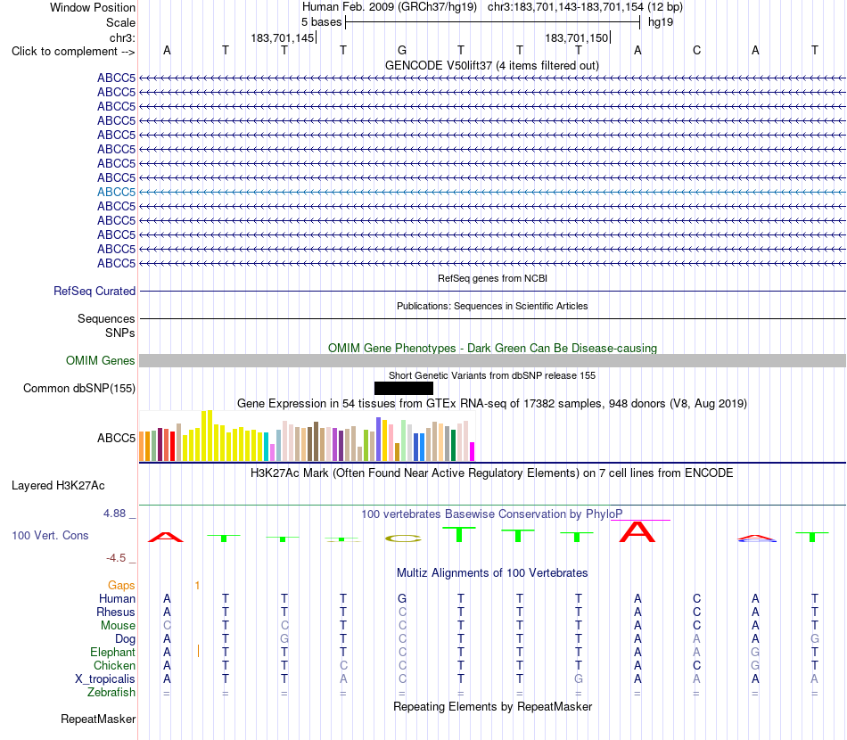Click the 4.88 PhyloP maximum value
Screen dimensions: 847x740
(x=114, y=514)
